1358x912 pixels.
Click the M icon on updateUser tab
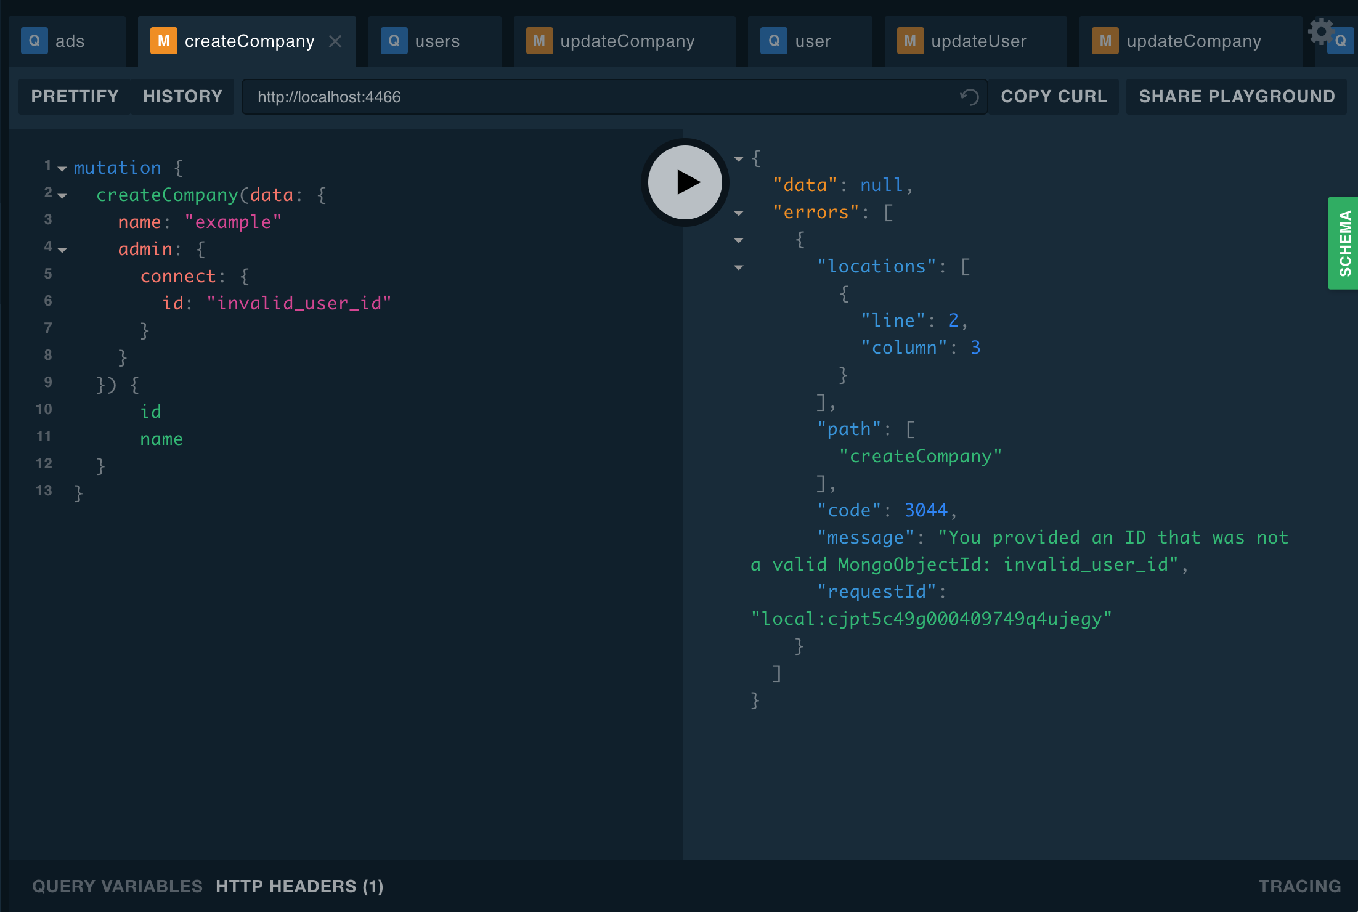[x=909, y=41]
